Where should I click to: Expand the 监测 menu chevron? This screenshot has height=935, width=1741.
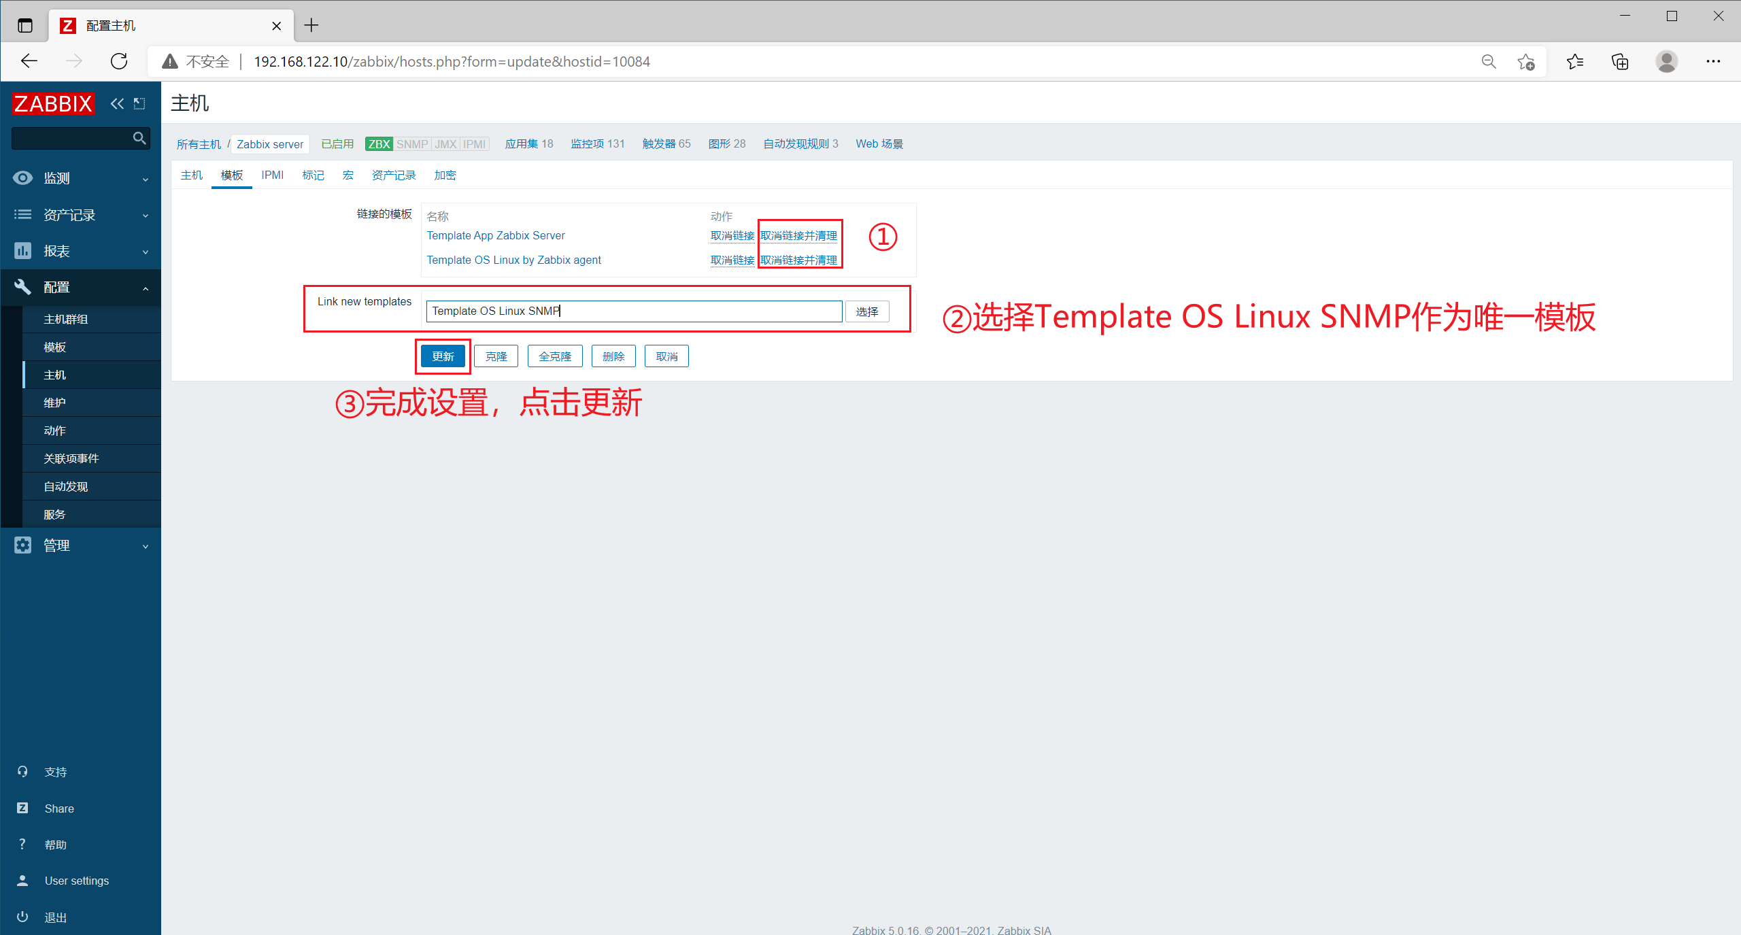(x=145, y=180)
